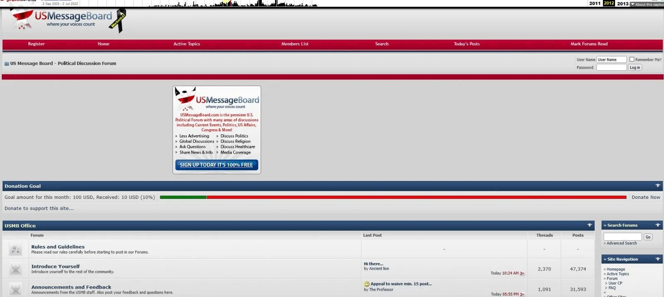Viewport: 664px width, 297px height.
Task: Click the Announcements and Feedback forum status icon
Action: click(15, 290)
